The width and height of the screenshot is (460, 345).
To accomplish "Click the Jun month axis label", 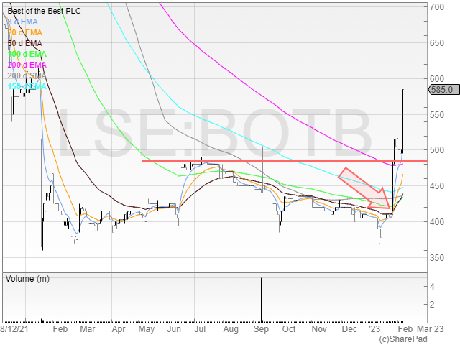I will tap(174, 329).
